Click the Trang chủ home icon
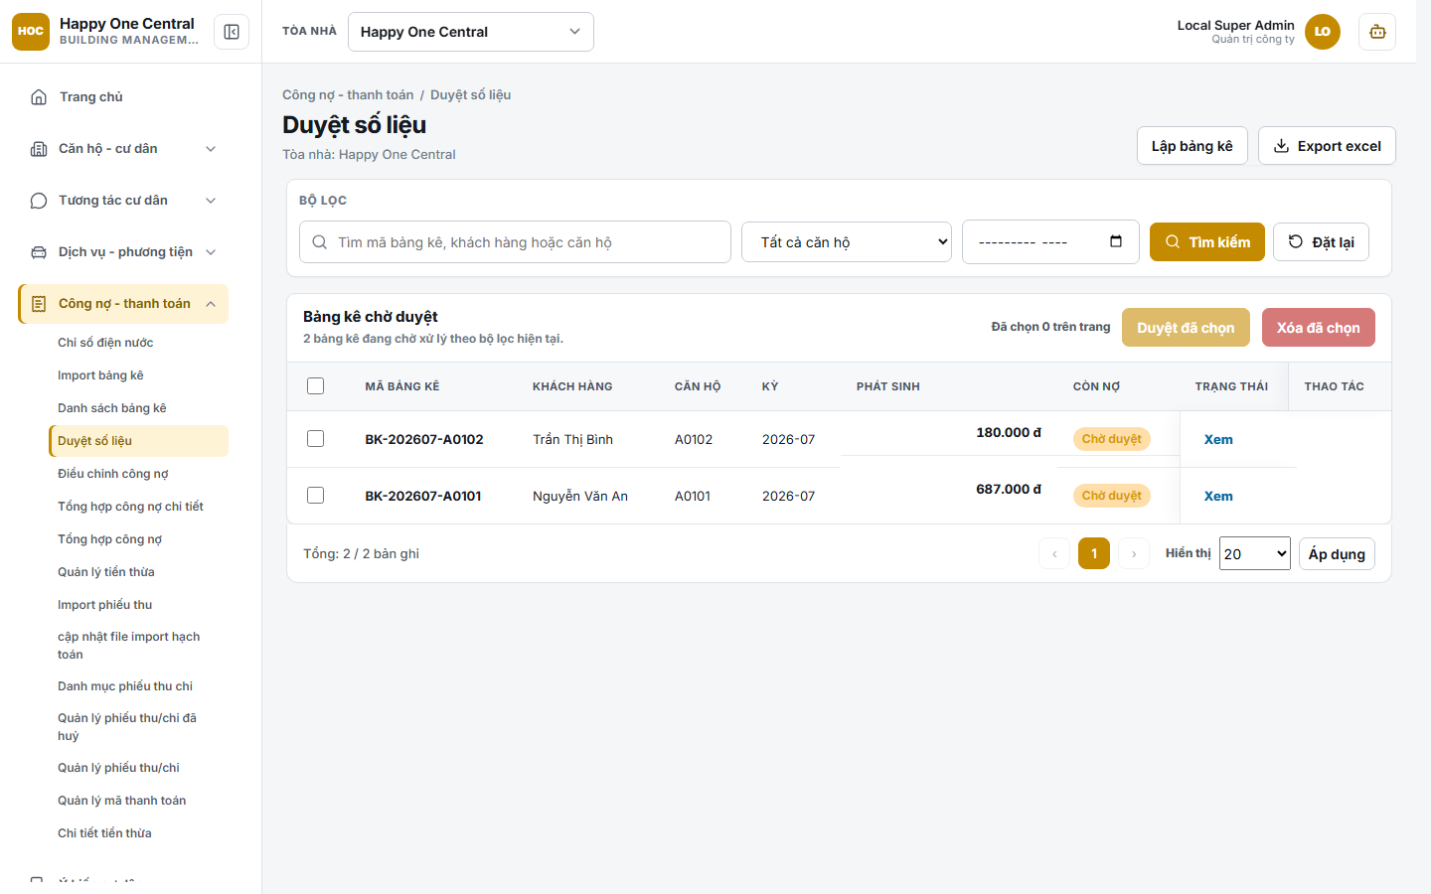 pyautogui.click(x=39, y=97)
